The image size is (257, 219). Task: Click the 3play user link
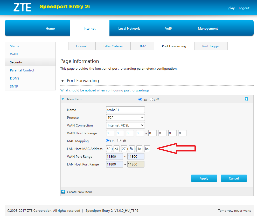(x=231, y=8)
